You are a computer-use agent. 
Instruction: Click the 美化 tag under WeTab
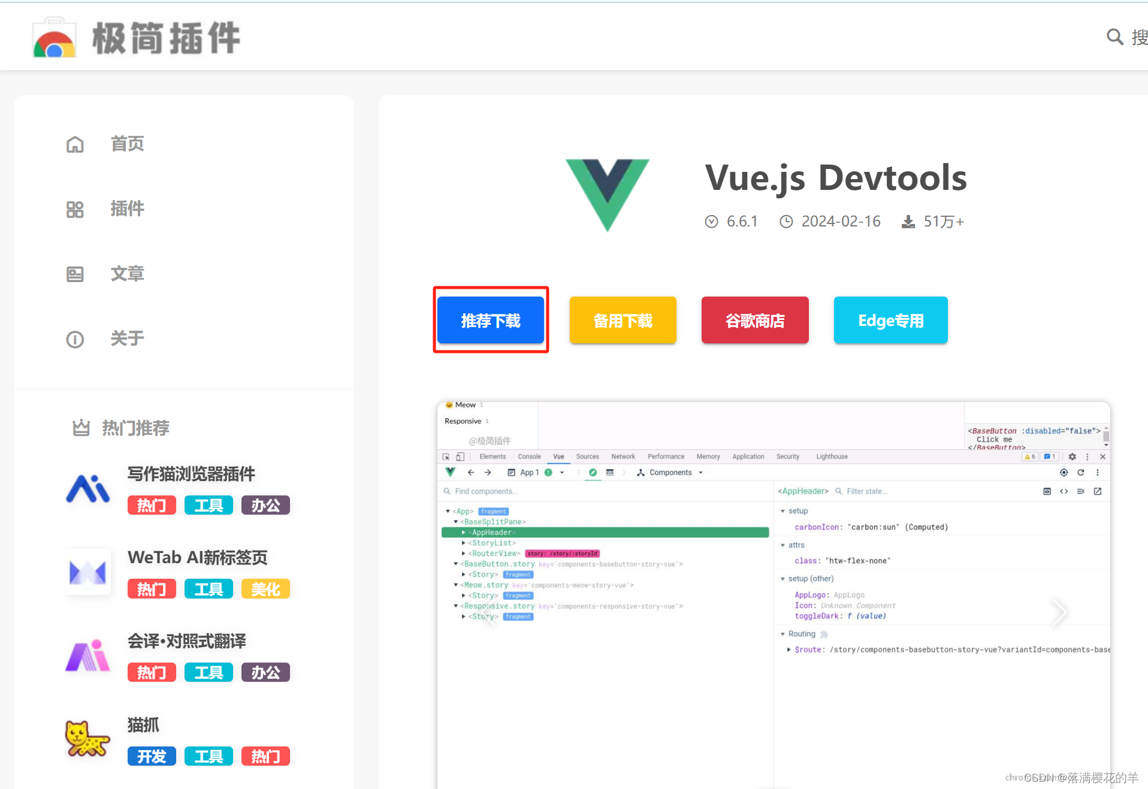click(x=265, y=590)
